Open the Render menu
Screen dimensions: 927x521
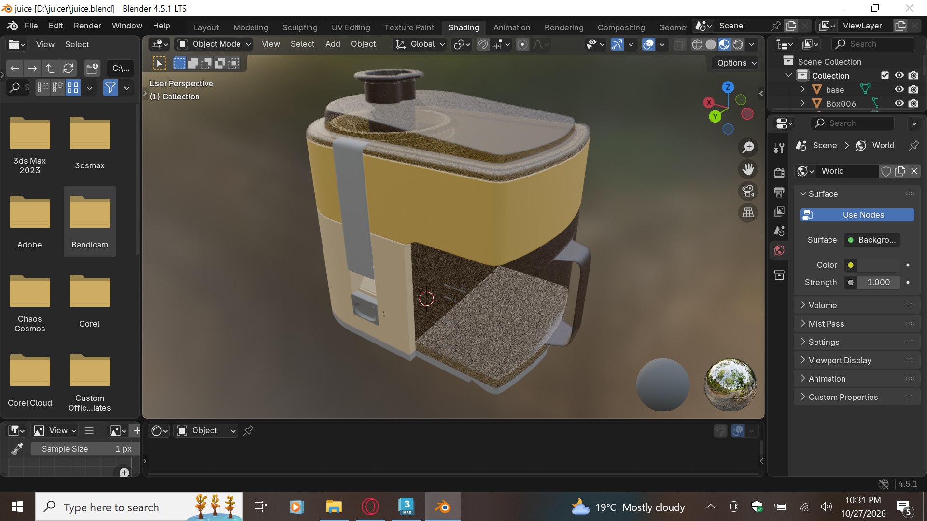tap(87, 26)
